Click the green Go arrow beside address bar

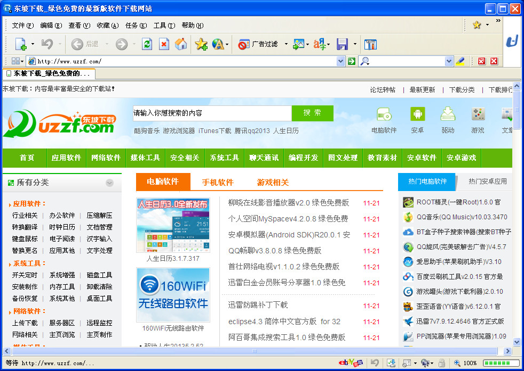click(x=351, y=61)
